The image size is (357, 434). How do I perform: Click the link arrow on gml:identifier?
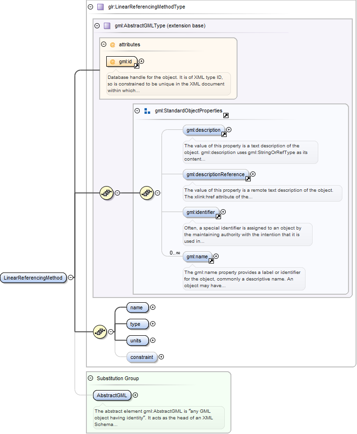pos(218,217)
